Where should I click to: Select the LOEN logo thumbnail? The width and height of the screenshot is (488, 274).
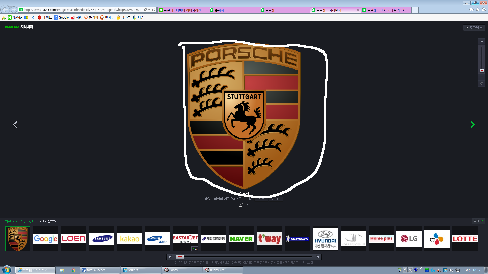point(74,239)
